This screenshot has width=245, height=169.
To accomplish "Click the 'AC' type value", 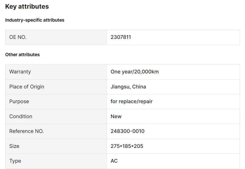I will point(114,161).
